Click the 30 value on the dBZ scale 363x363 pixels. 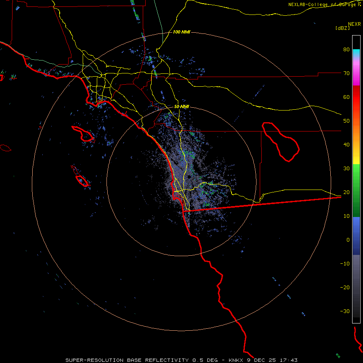346,169
